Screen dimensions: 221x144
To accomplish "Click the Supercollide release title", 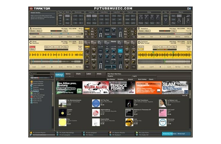I will coord(105,119).
